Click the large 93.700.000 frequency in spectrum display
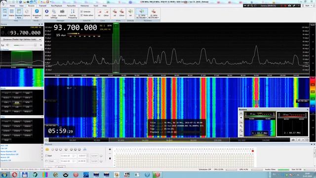This screenshot has height=178, width=316. pos(75,28)
